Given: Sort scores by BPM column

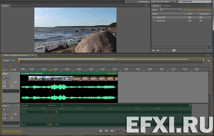Looking at the screenshot, I should click(189, 14).
